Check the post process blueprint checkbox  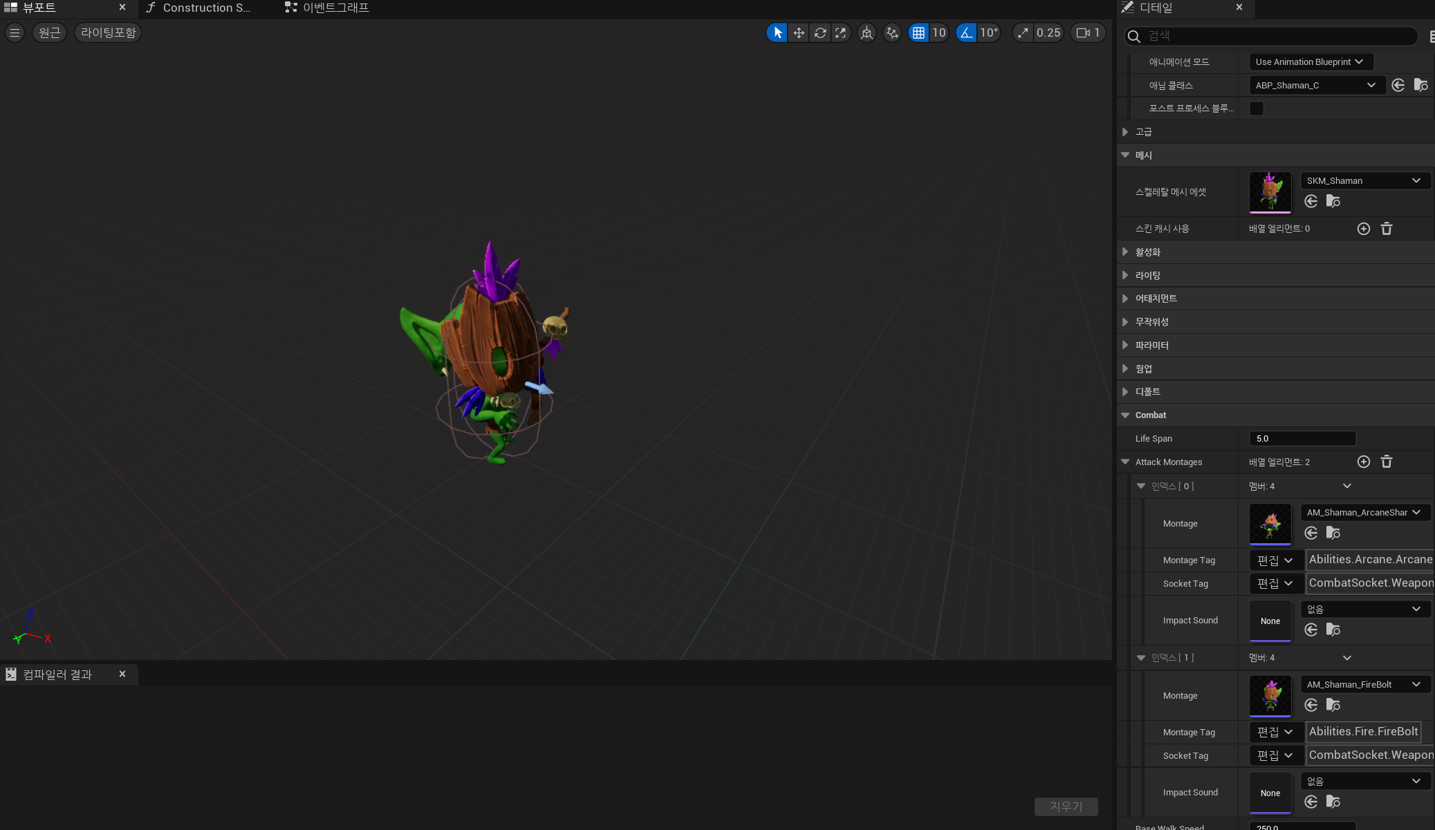click(x=1257, y=109)
